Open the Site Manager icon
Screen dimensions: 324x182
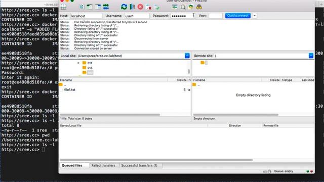[63, 7]
